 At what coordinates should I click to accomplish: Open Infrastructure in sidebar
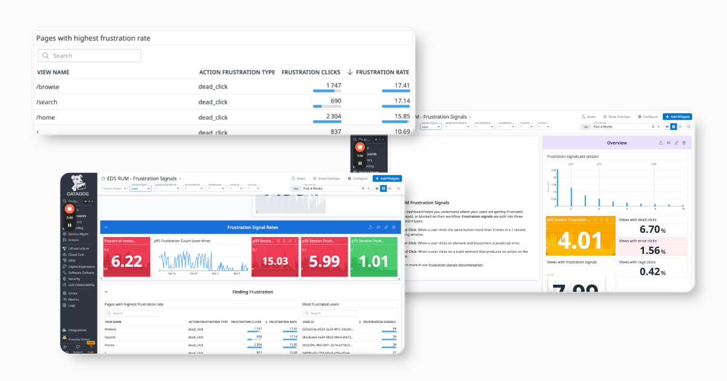click(75, 249)
